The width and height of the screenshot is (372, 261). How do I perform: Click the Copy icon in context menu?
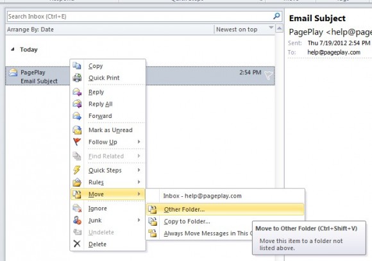[77, 65]
